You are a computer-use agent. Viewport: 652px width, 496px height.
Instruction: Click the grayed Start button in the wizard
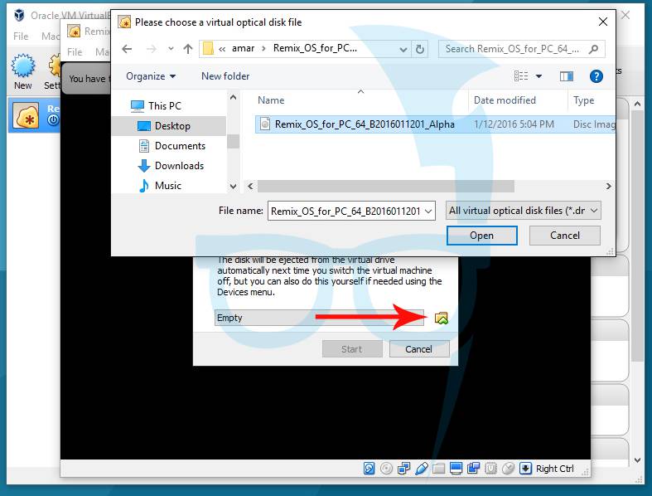tap(352, 349)
